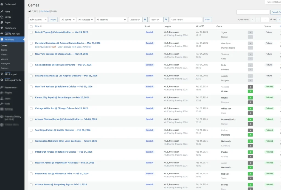Open the Teams submenu item
The image size is (281, 190).
[4, 50]
